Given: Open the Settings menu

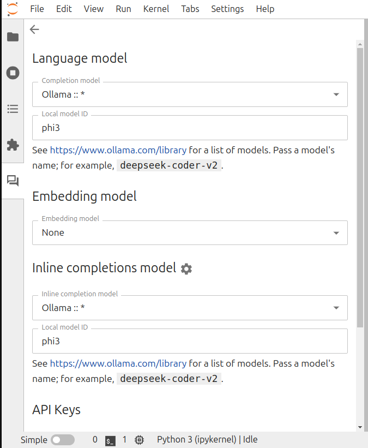Looking at the screenshot, I should [x=226, y=9].
